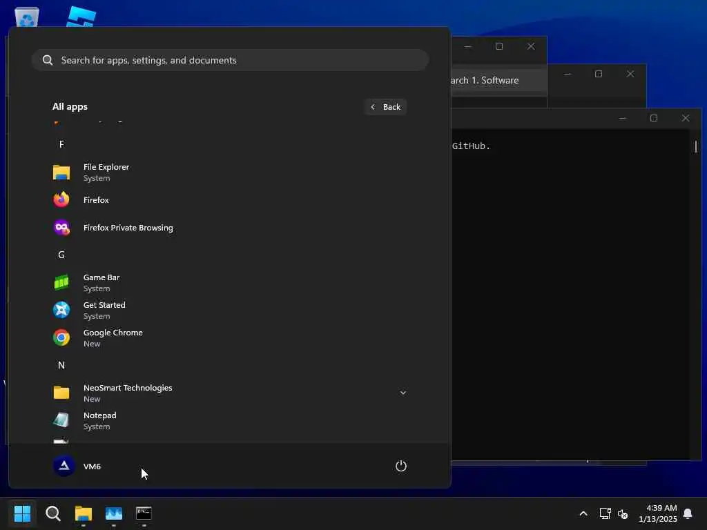This screenshot has width=707, height=530.
Task: Open the Recycle Bin desktop icon
Action: [27, 17]
